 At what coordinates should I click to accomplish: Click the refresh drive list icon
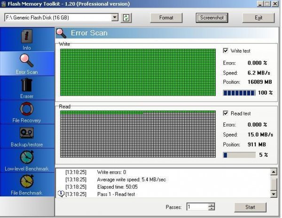pos(126,18)
